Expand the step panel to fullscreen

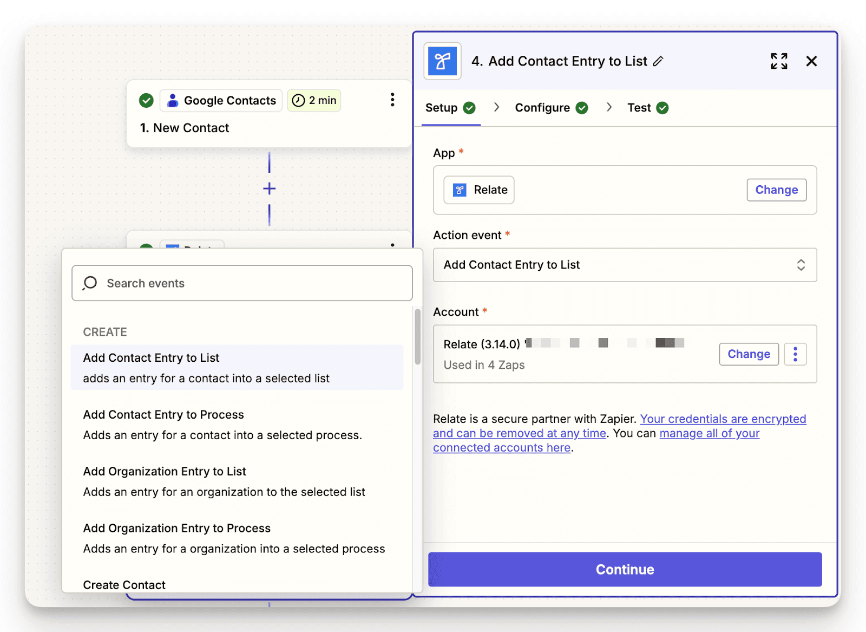[779, 61]
